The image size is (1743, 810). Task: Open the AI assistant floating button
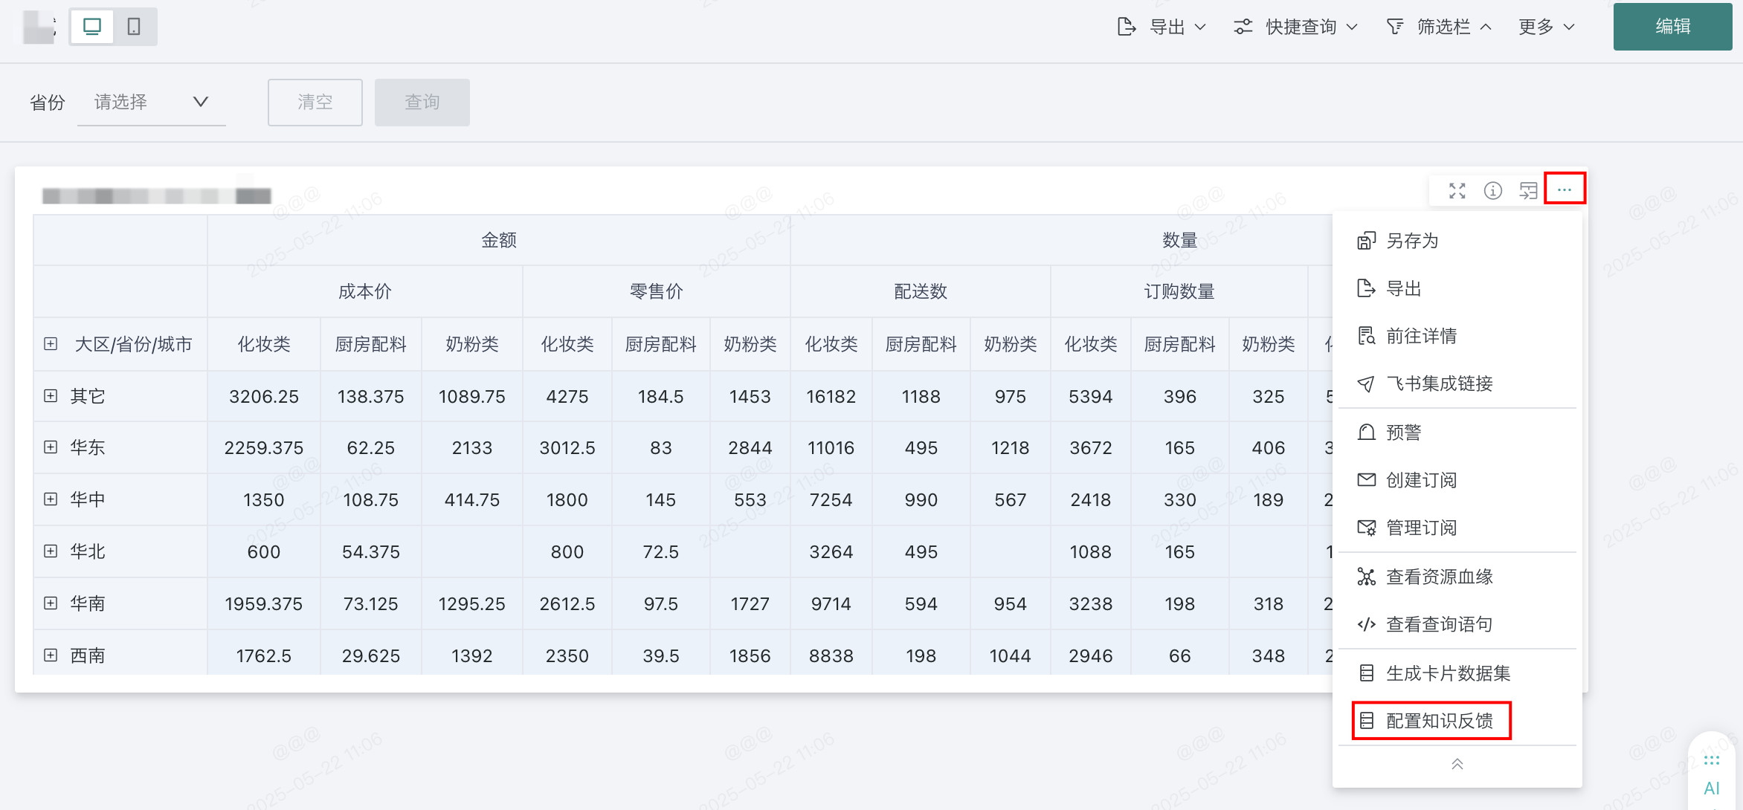(x=1711, y=774)
